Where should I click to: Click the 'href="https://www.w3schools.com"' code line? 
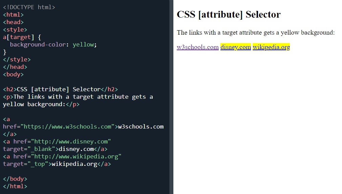tap(83, 127)
